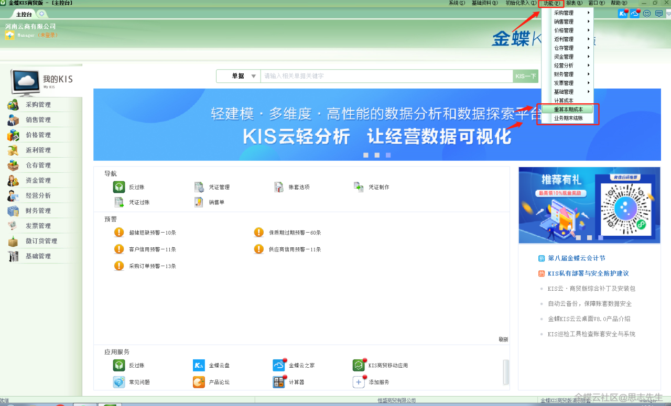Open the 单据 search type dropdown

239,76
